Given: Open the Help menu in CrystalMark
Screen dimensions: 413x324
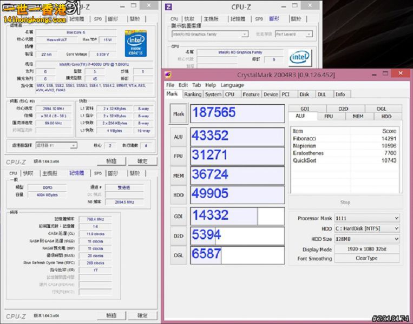Looking at the screenshot, I should (x=211, y=85).
